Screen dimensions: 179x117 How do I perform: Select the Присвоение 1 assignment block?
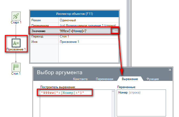16,43
